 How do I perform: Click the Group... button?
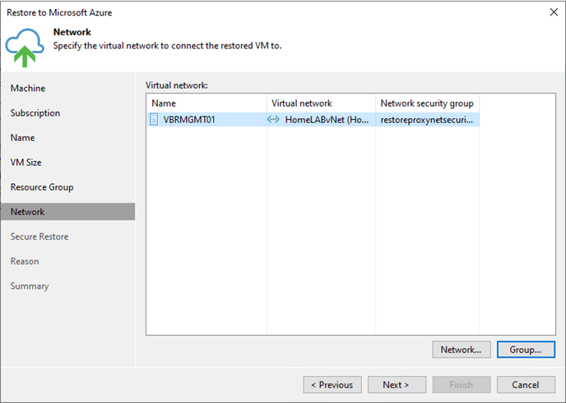pos(526,350)
